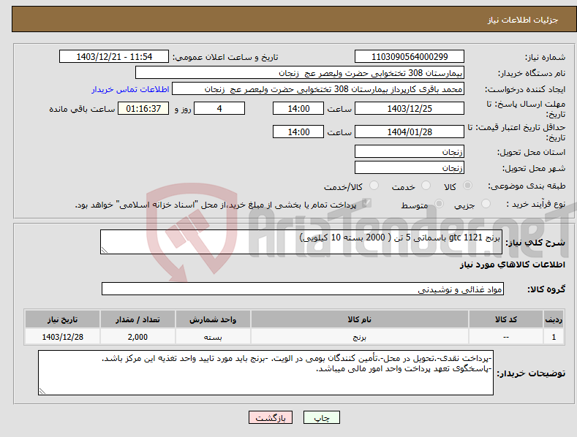This screenshot has width=577, height=437.
Task: Click the بسته unit cell
Action: click(x=213, y=337)
